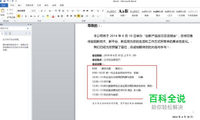Click the Clear Formatting eraser icon
This screenshot has height=120, width=200.
tap(56, 11)
